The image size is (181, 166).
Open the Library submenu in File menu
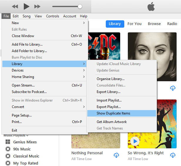pyautogui.click(x=44, y=64)
